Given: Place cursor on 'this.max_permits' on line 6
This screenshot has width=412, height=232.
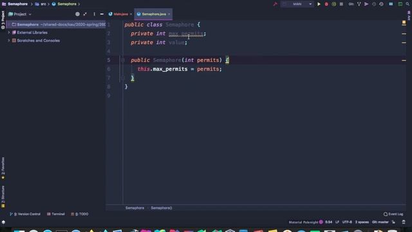Looking at the screenshot, I should pos(162,69).
